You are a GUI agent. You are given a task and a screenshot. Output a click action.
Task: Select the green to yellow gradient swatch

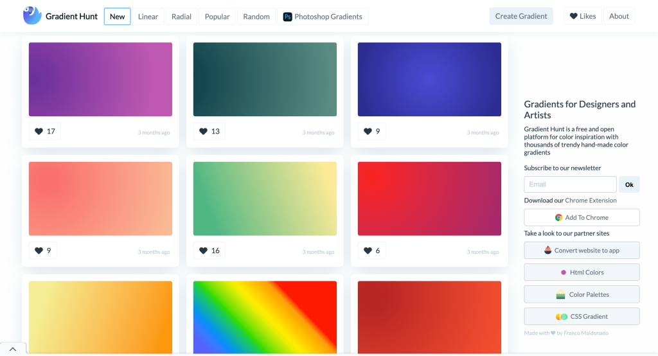point(265,199)
